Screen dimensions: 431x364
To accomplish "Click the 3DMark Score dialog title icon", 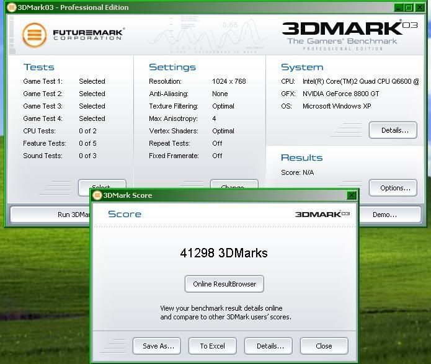I will click(97, 195).
